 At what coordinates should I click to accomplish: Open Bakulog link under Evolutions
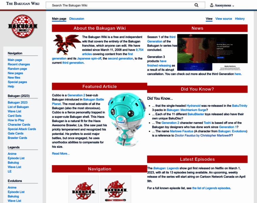click(x=13, y=196)
